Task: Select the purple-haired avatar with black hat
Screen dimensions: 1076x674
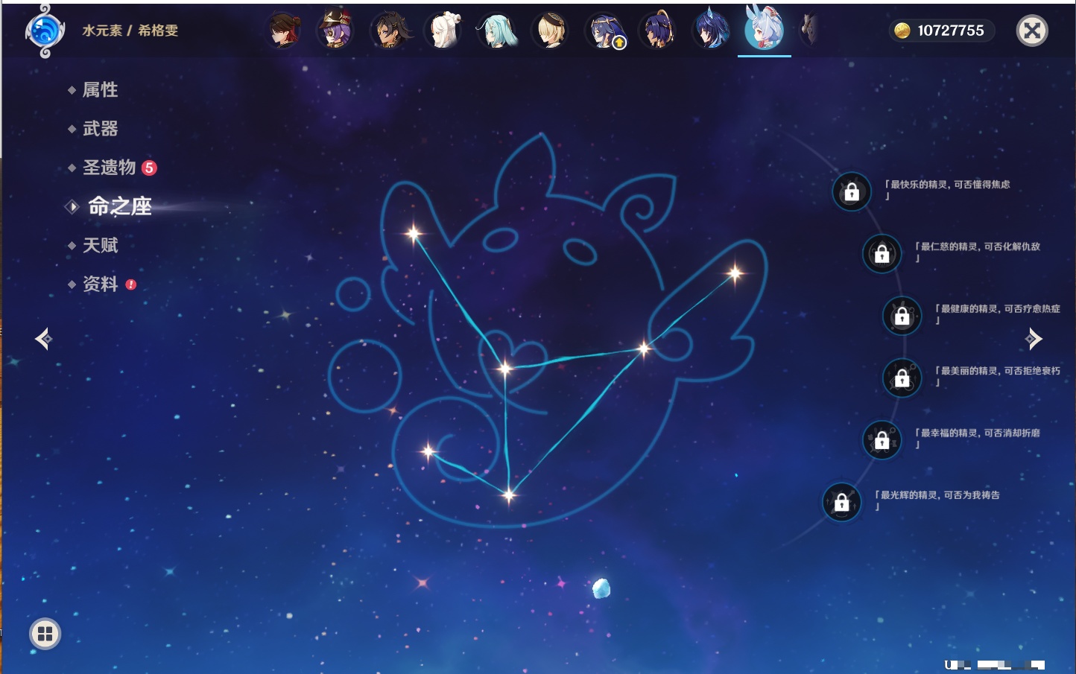Action: tap(335, 31)
